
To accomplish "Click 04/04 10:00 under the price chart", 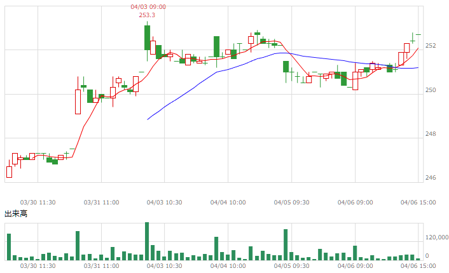I will coord(228,203).
